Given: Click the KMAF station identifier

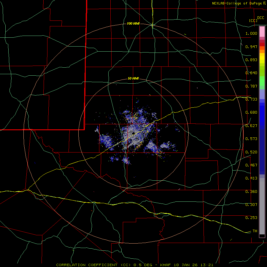Looking at the screenshot, I should tap(165, 265).
